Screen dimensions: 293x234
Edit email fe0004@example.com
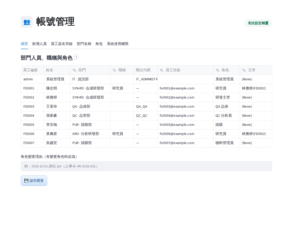coord(186,116)
